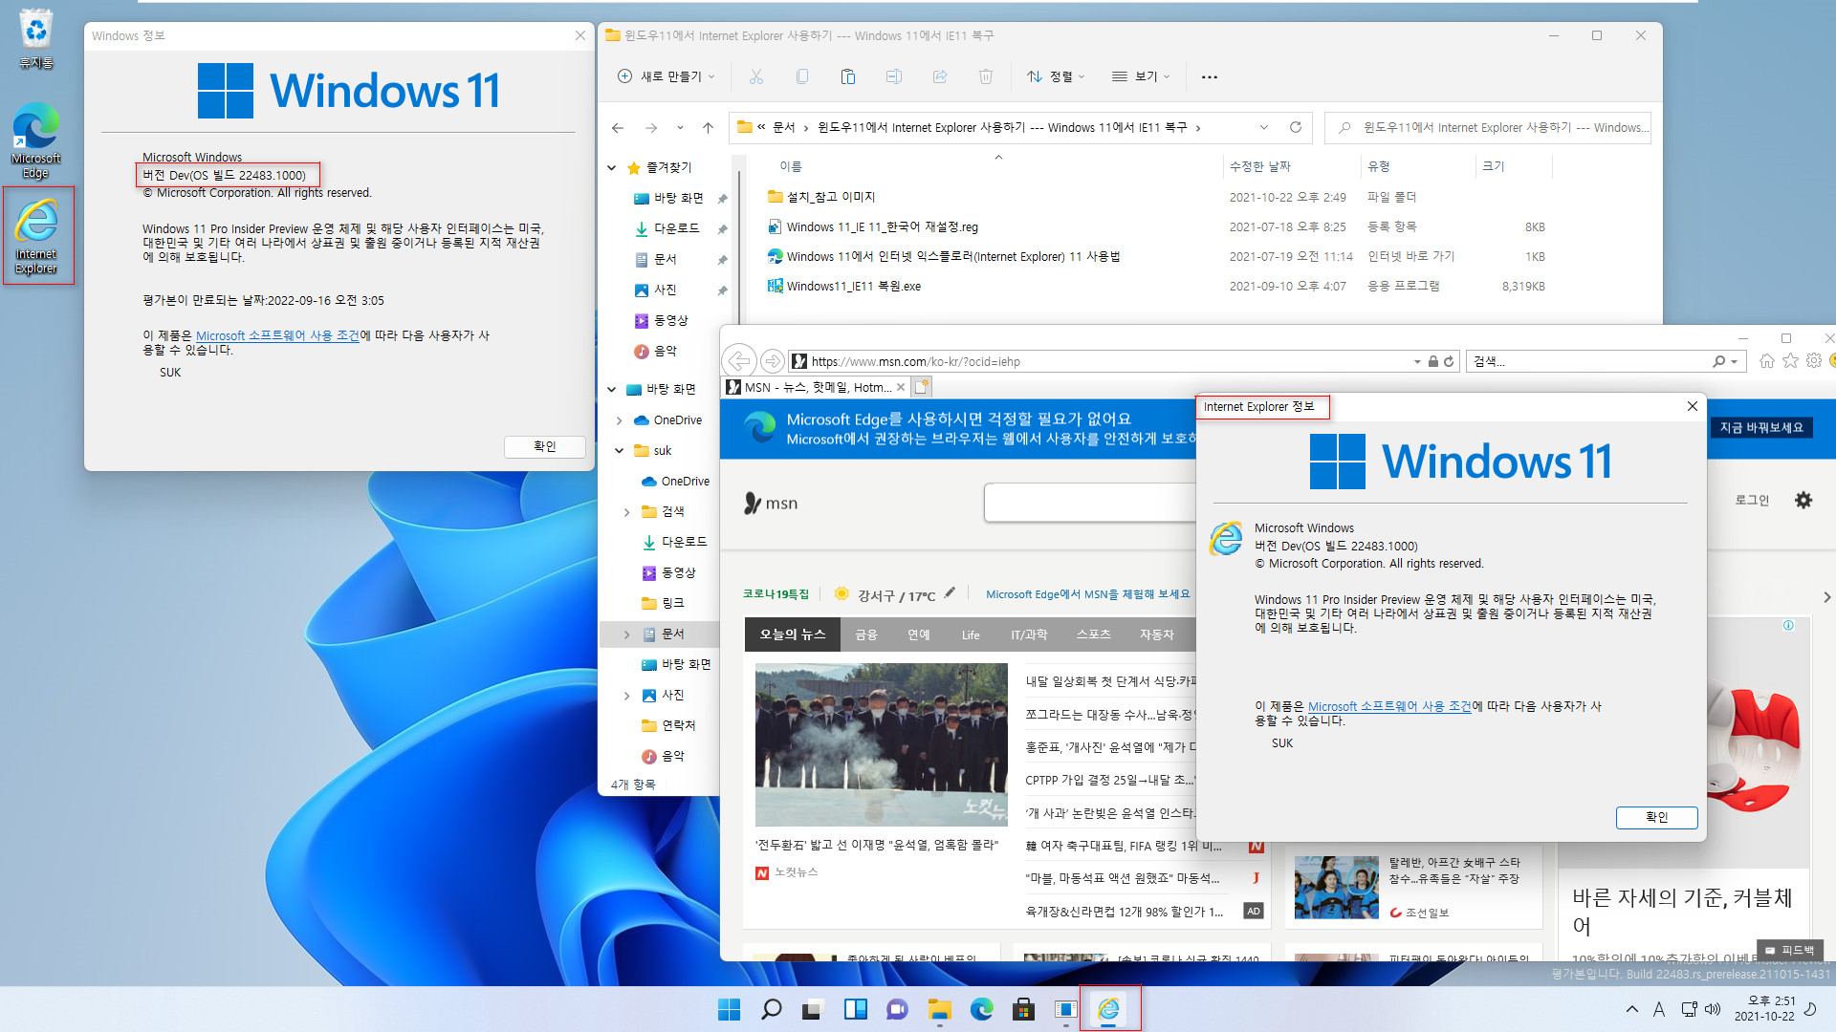Click Paste icon in Explorer toolbar
Screen dimensions: 1836x1032
[848, 76]
